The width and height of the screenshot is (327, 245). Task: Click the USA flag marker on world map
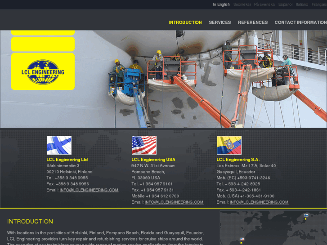[242, 239]
